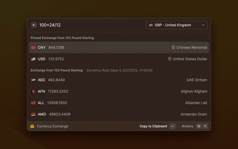Click the Enter key icon
This screenshot has width=238, height=149.
tap(173, 126)
